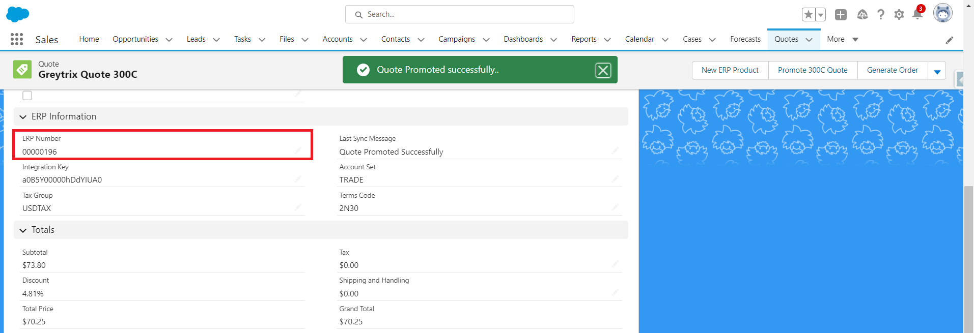Open the Calendar tab

tap(639, 39)
